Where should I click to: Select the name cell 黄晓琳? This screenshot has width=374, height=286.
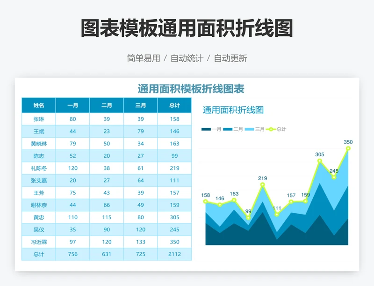[39, 144]
